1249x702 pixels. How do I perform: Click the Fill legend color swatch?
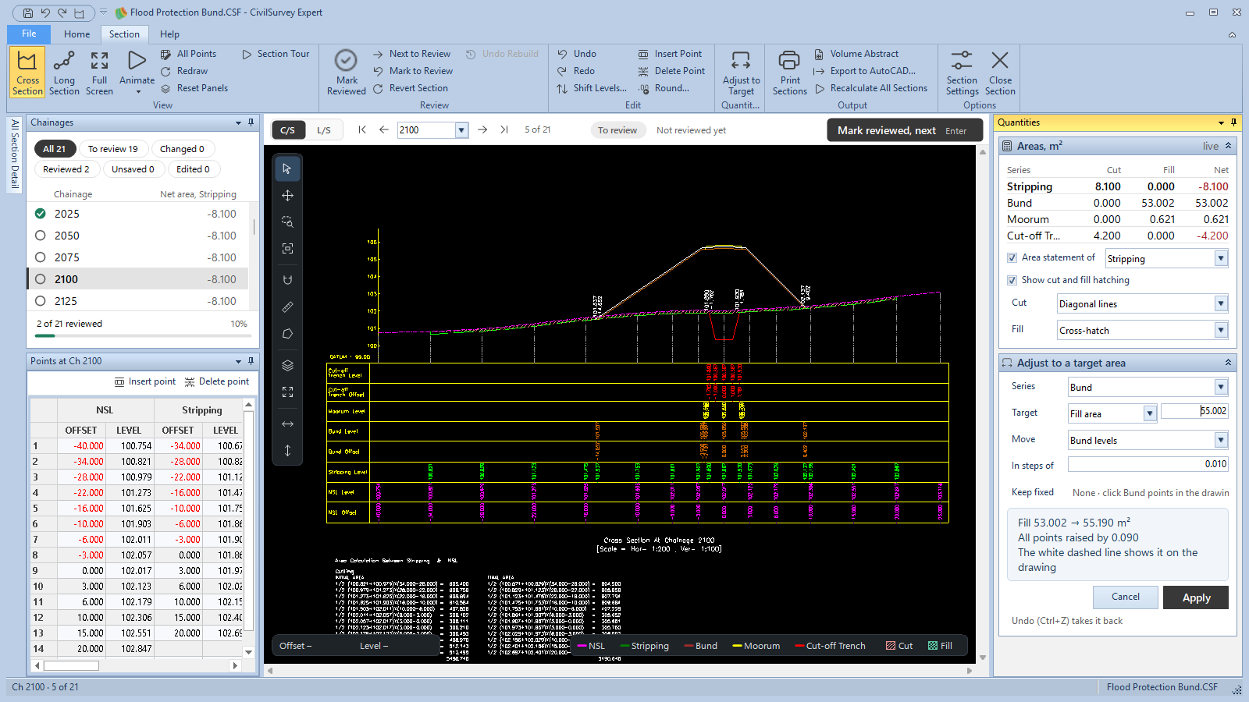click(x=932, y=646)
